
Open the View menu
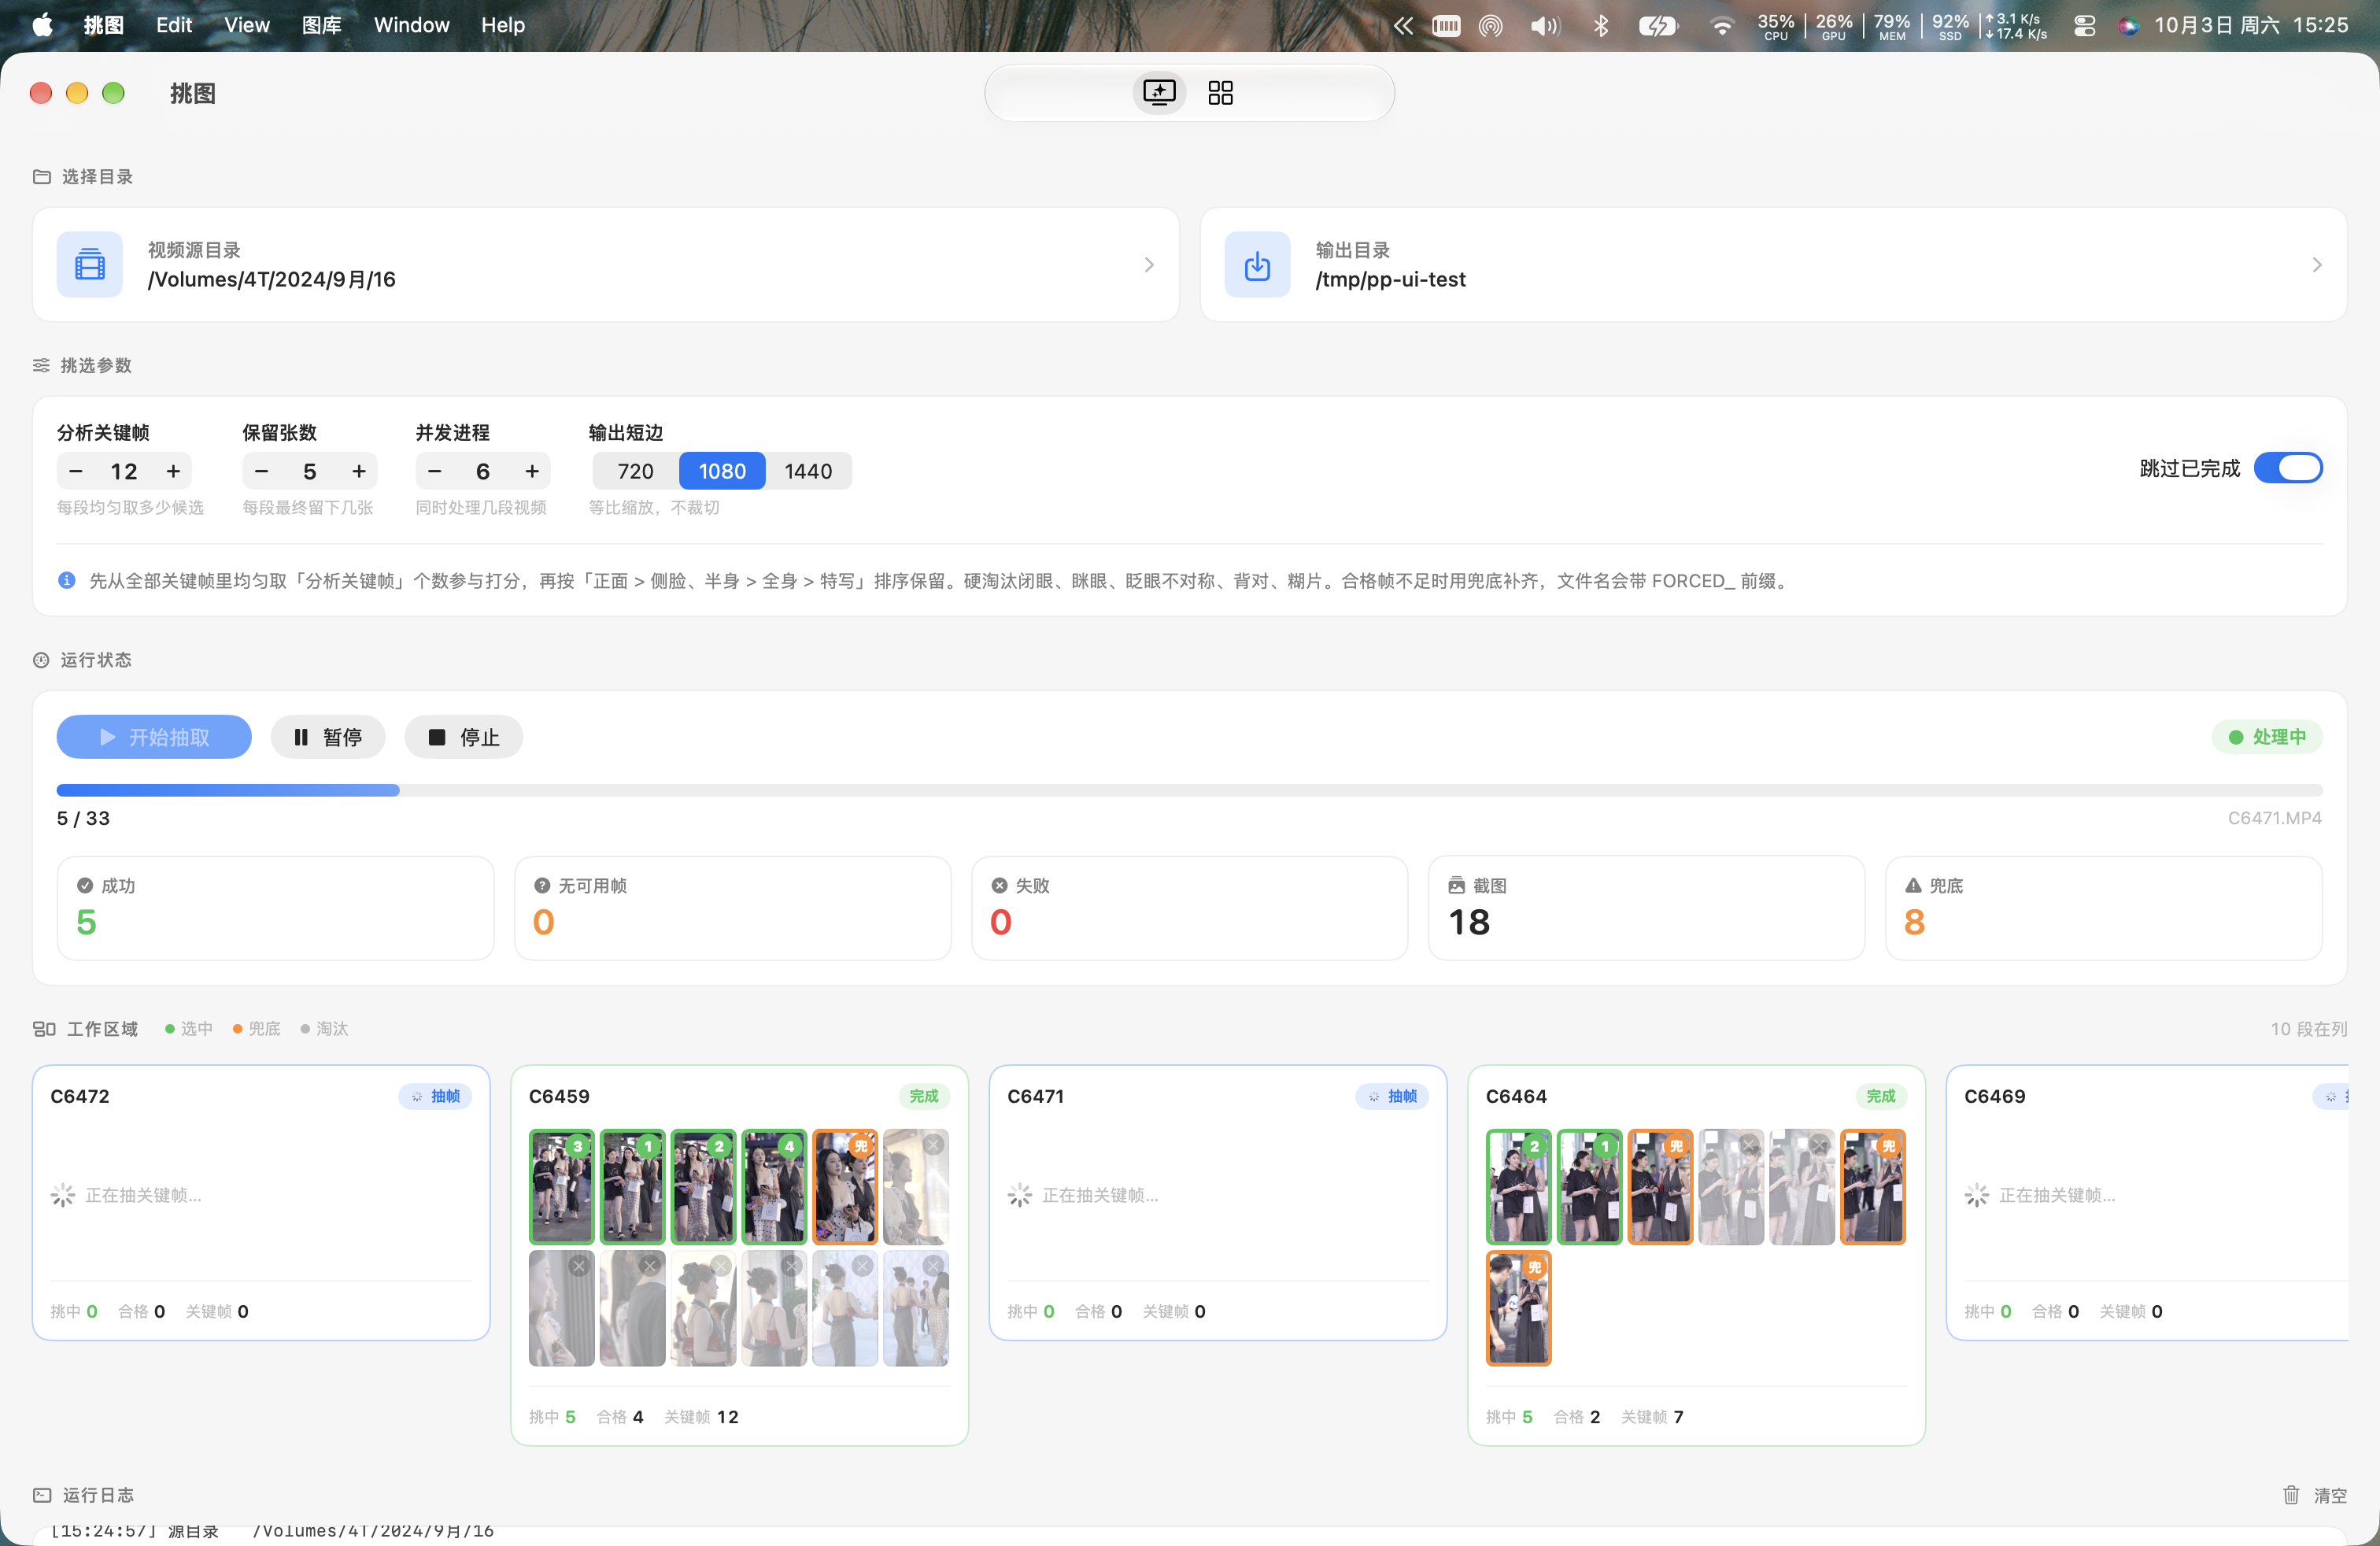tap(246, 25)
